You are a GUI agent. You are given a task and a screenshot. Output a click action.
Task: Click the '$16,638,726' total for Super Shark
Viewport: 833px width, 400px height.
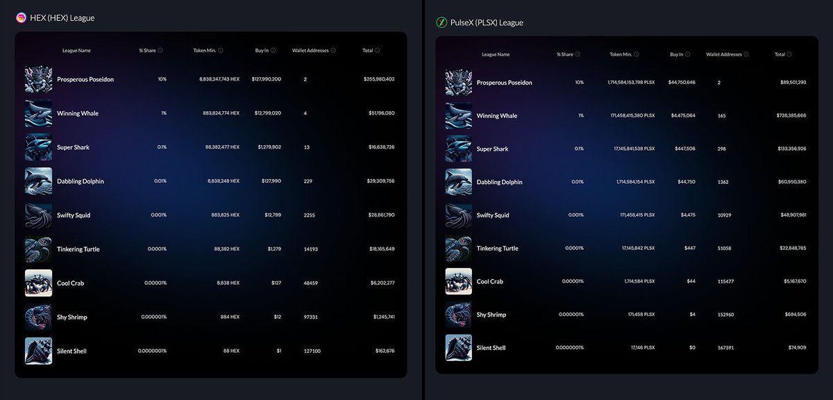coord(380,147)
